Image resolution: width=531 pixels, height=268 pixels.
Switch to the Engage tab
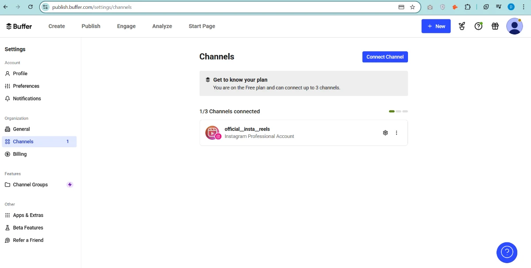(x=126, y=26)
